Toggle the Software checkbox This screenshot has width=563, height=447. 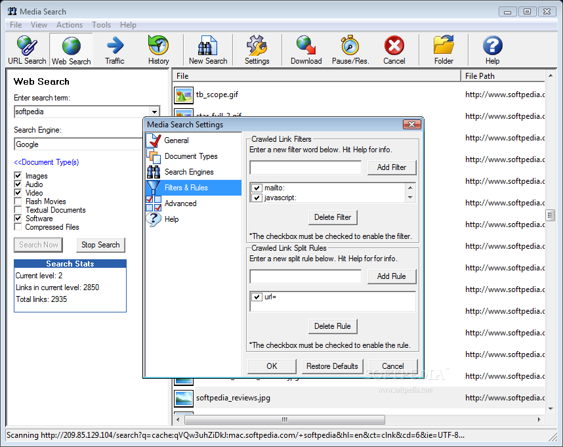click(18, 219)
